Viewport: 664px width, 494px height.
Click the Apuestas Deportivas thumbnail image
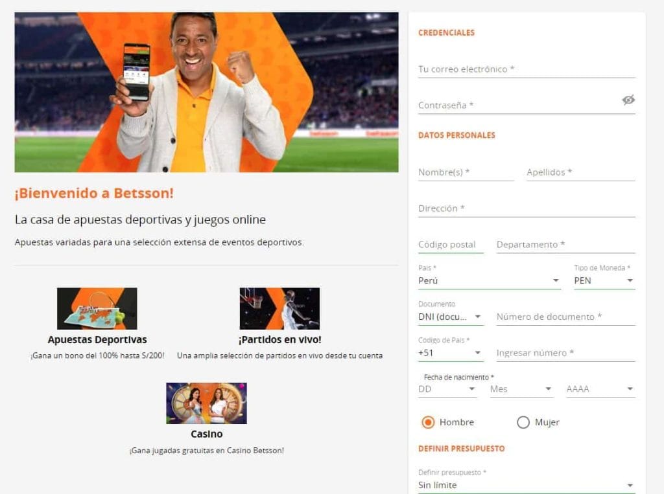[x=97, y=309]
